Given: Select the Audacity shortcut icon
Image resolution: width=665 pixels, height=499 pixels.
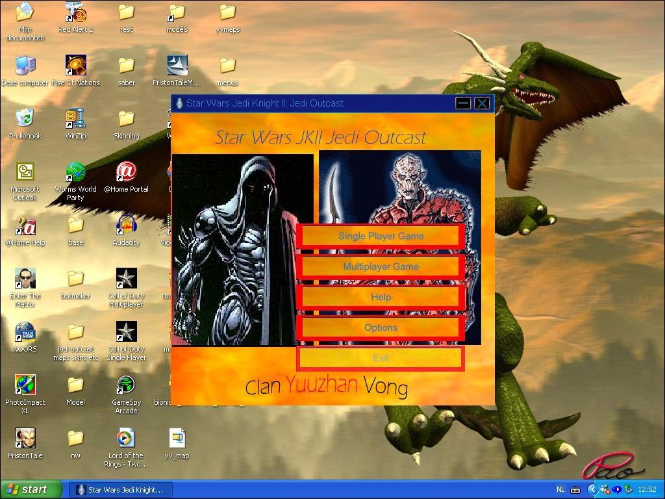Looking at the screenshot, I should [126, 225].
